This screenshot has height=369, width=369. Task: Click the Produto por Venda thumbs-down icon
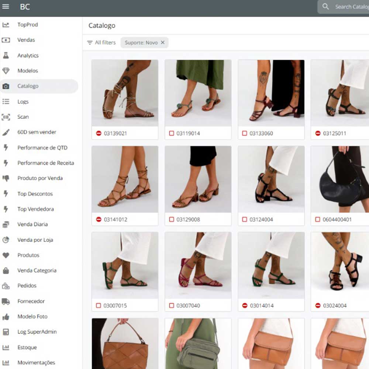point(6,178)
